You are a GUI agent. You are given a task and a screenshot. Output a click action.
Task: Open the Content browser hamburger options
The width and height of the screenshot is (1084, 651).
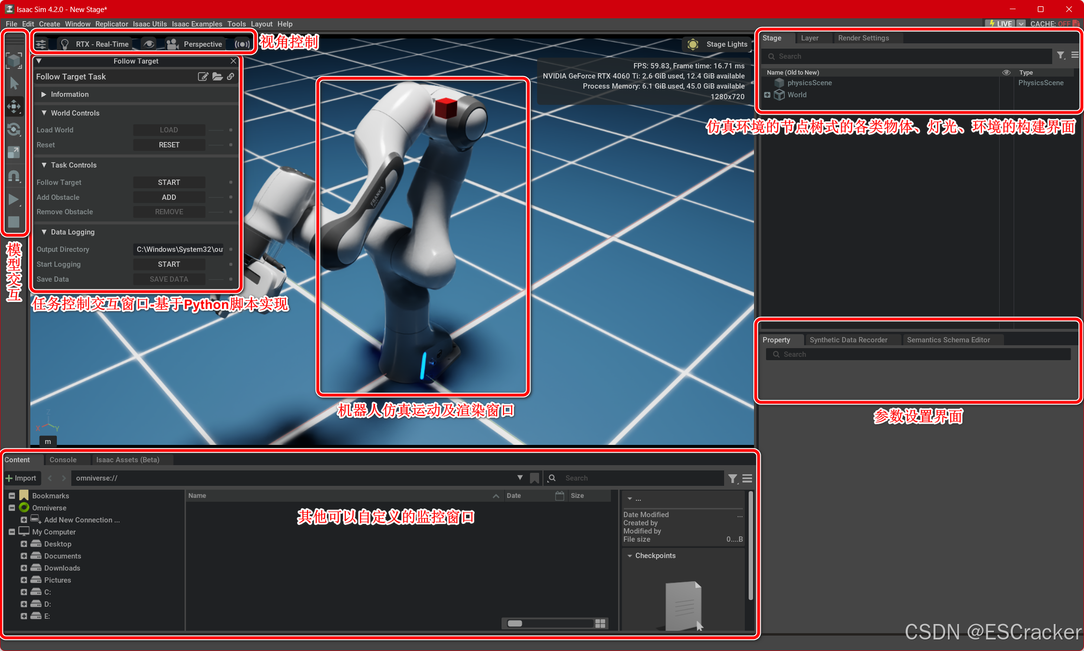[747, 478]
